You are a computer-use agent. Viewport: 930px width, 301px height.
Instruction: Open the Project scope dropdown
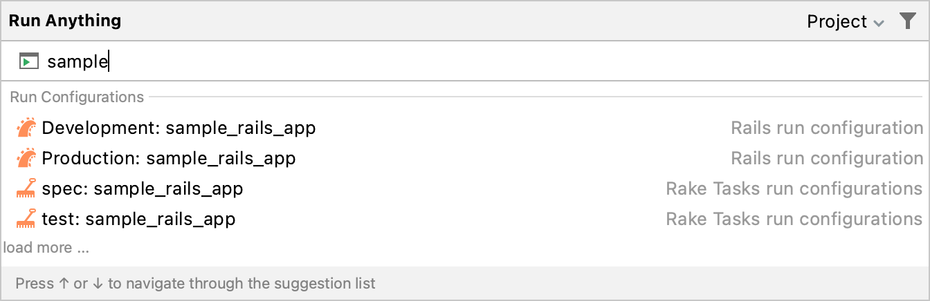(837, 22)
